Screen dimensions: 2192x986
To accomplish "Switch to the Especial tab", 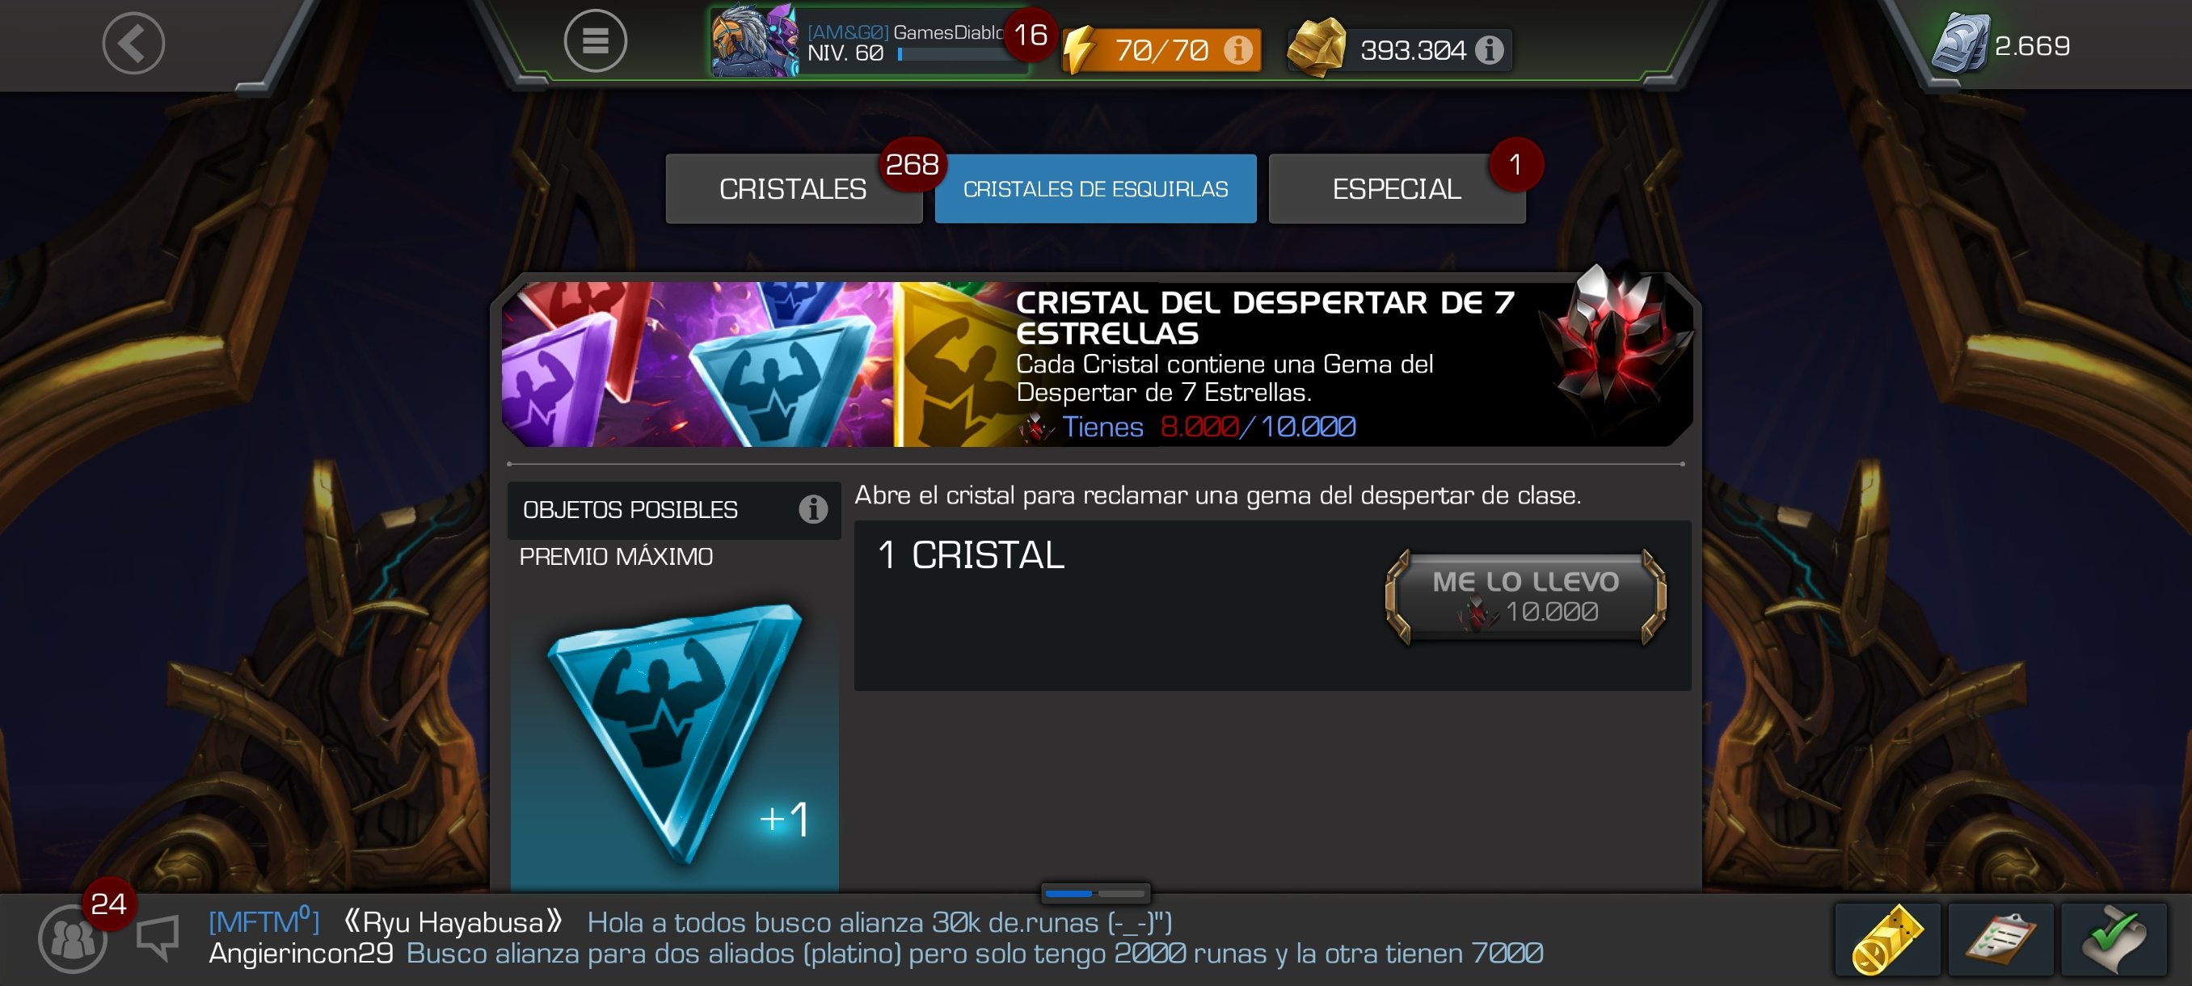I will pos(1397,189).
